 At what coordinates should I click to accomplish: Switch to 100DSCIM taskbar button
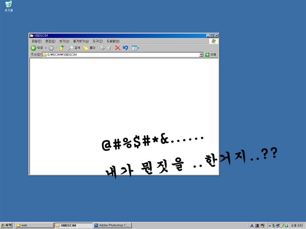[73, 226]
